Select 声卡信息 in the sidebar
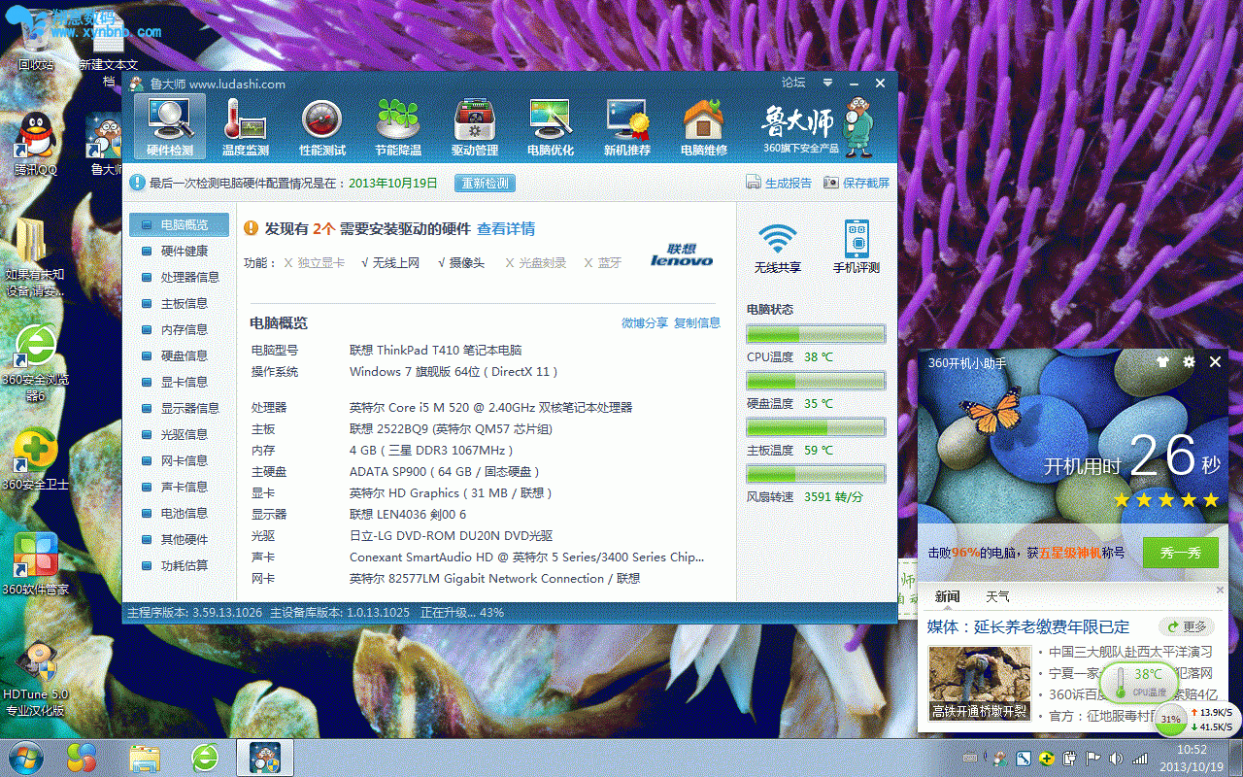Viewport: 1243px width, 777px height. coord(180,487)
